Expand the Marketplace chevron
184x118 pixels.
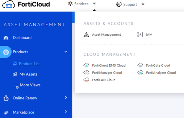tap(66, 112)
